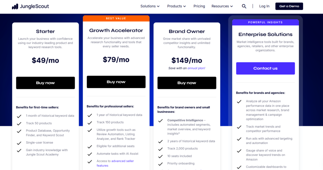Click checkmark next to Track market trends
The image size is (323, 170).
[x=239, y=127]
